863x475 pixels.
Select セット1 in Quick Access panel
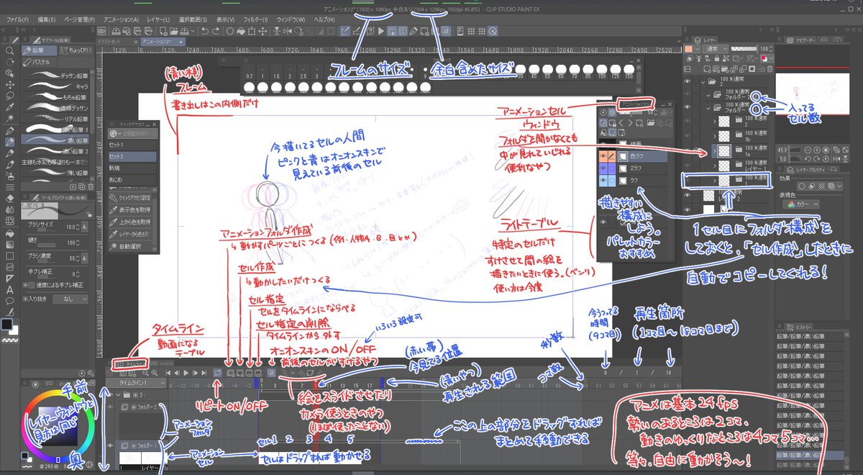[x=132, y=145]
